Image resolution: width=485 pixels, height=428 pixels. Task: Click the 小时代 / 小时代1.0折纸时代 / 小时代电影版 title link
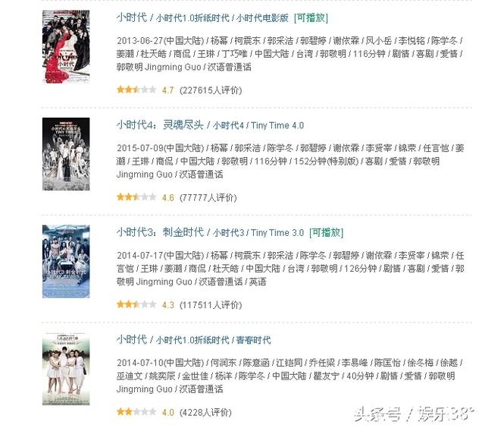202,17
